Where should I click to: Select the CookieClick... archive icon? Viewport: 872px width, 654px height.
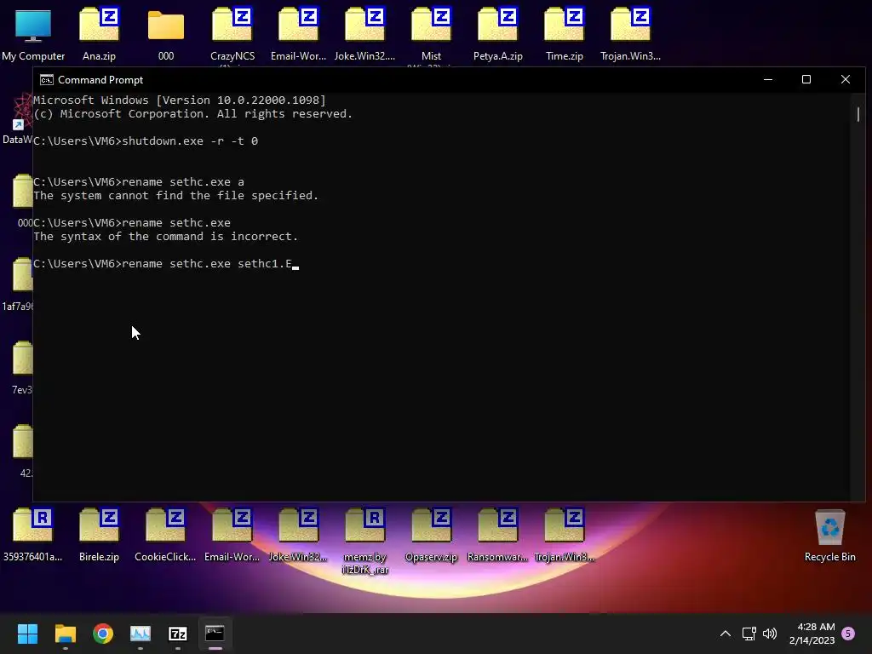click(x=165, y=535)
